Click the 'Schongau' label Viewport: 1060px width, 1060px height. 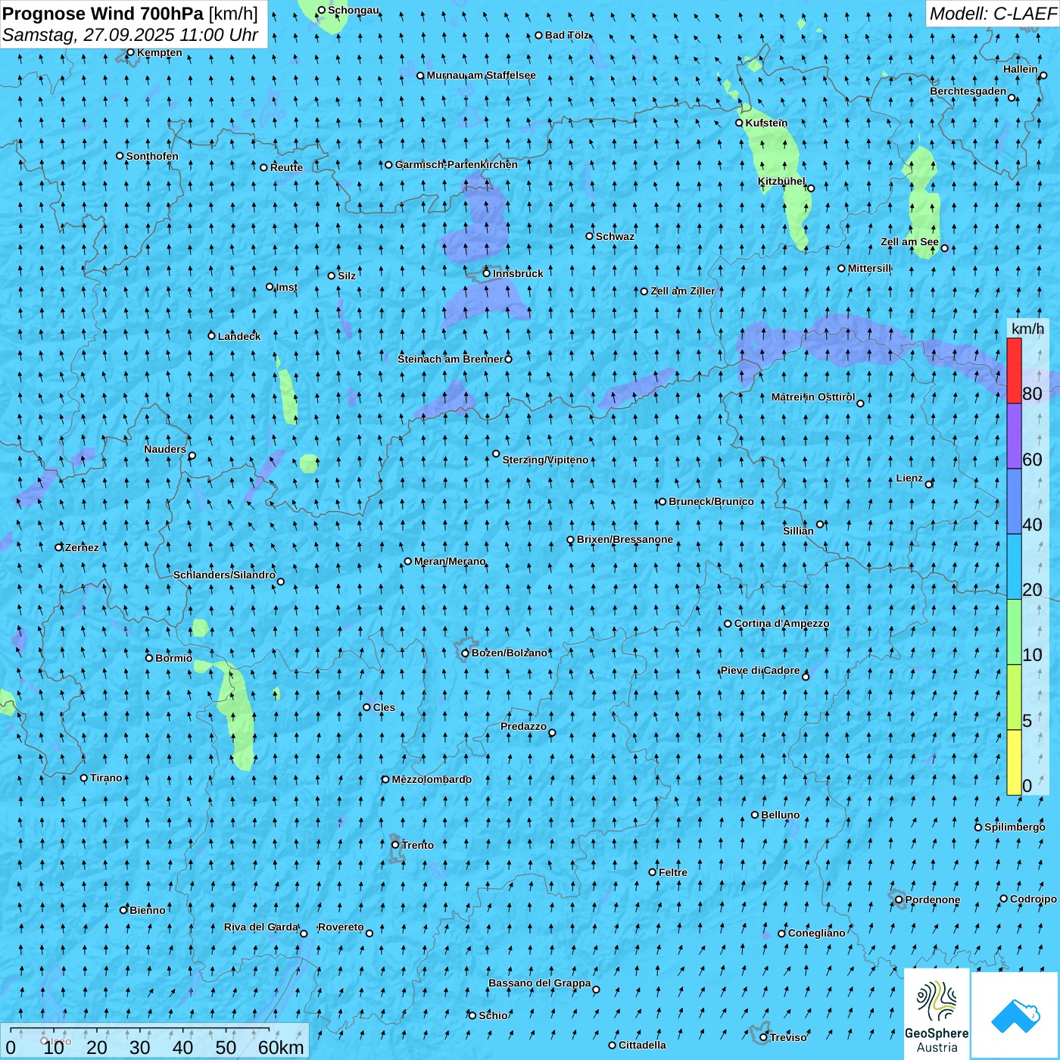tap(354, 10)
